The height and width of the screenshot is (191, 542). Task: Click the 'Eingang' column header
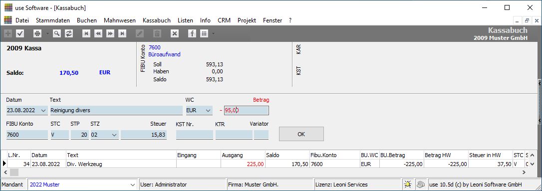(199, 156)
